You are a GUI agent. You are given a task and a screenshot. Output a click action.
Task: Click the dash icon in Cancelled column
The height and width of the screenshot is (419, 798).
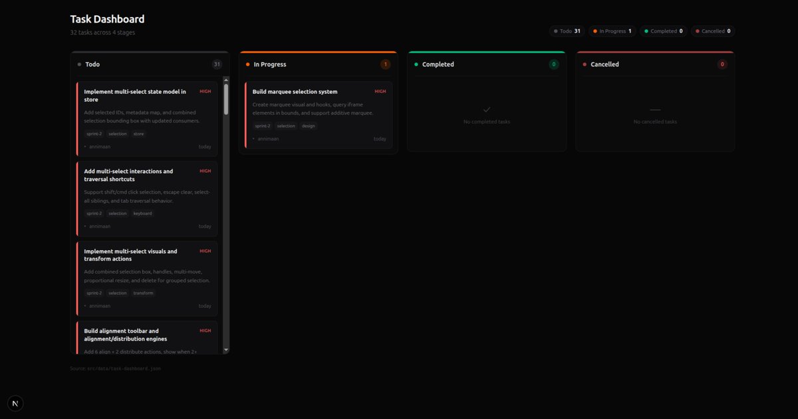coord(655,109)
